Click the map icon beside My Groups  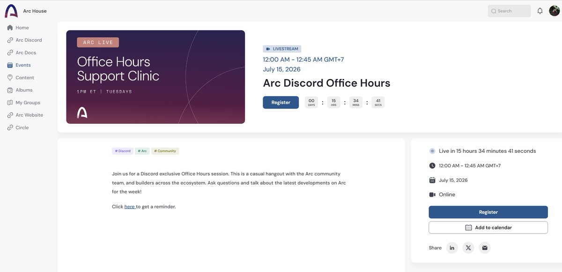10,102
